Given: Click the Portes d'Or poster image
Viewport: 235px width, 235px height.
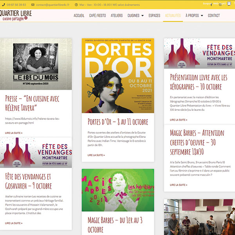Looking at the screenshot, I should tap(118, 76).
